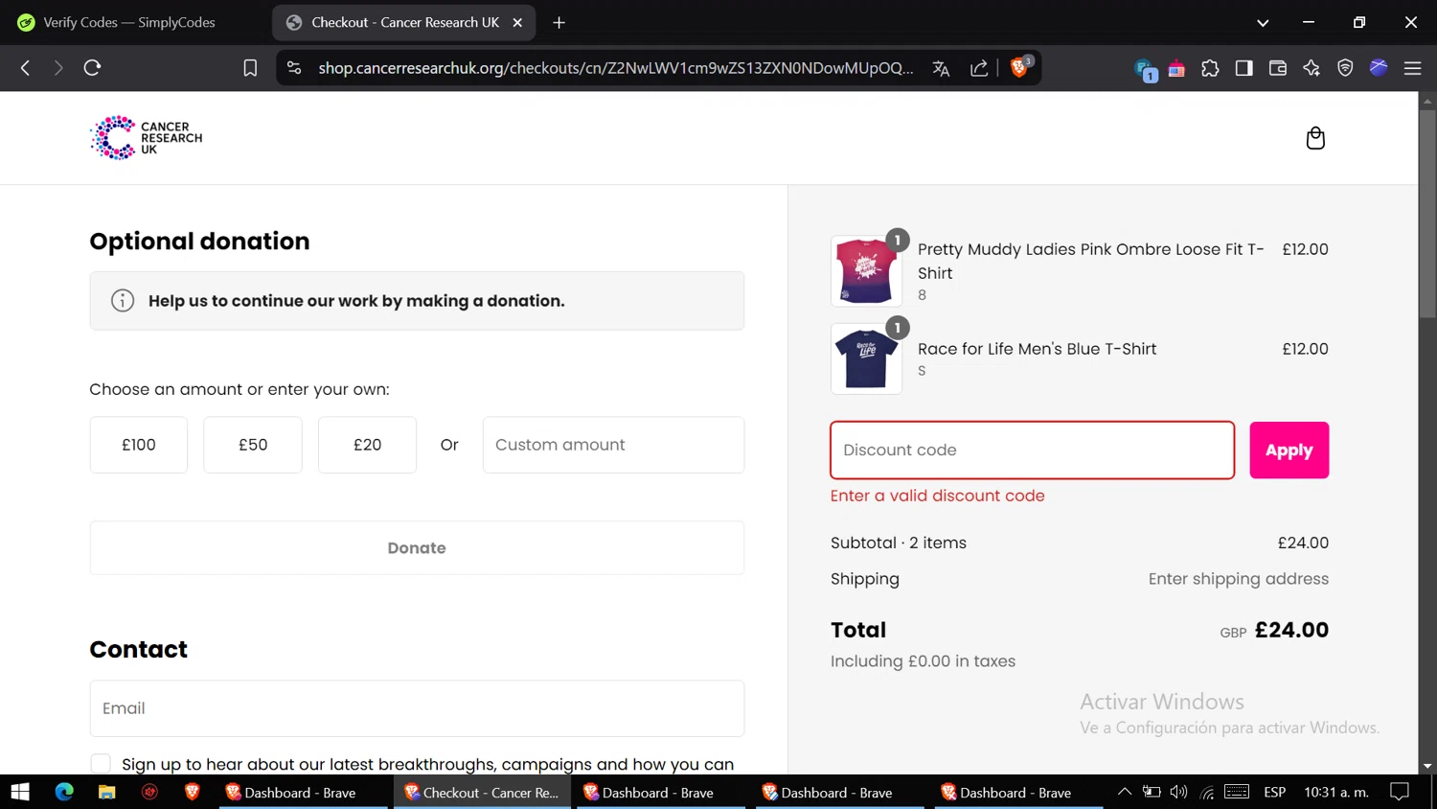This screenshot has height=809, width=1437.
Task: Open site information icon in address bar
Action: [x=294, y=68]
